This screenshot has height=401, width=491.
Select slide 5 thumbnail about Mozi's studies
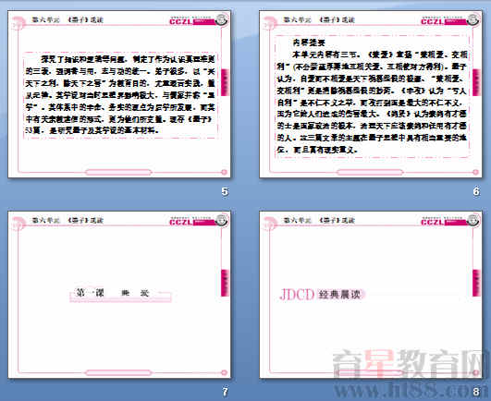coord(119,94)
